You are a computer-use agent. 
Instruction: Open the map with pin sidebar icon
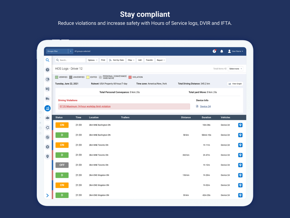coord(48,89)
